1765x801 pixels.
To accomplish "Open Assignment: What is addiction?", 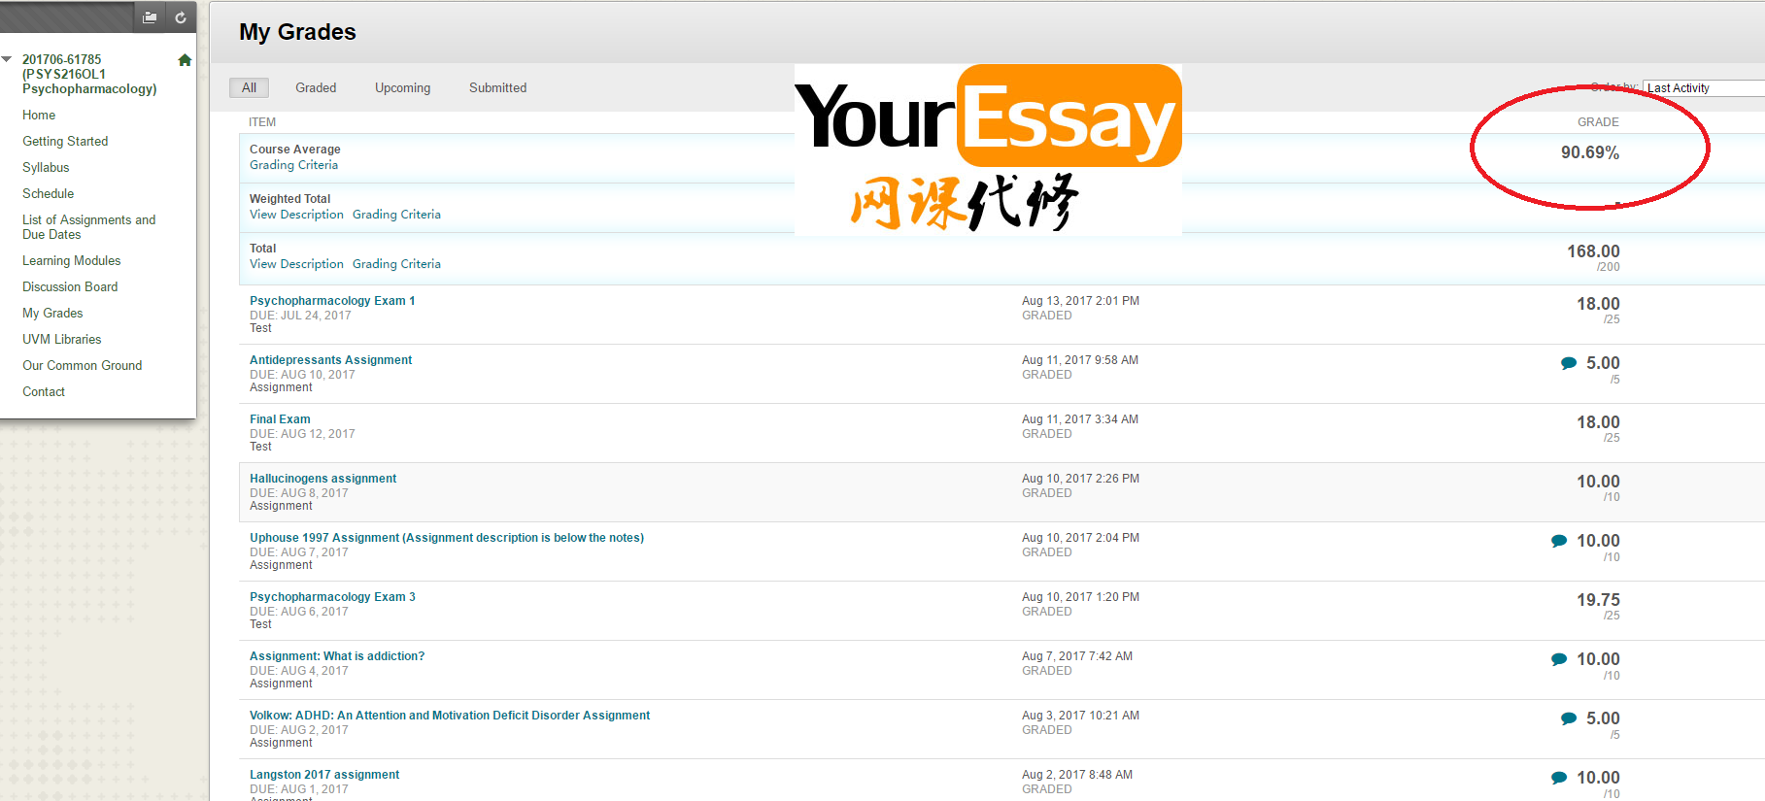I will click(x=337, y=656).
